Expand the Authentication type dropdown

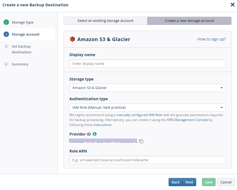tap(148, 108)
